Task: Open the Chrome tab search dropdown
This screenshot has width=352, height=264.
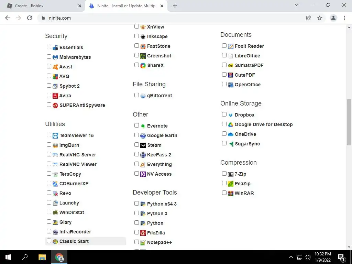Action: 297,5
